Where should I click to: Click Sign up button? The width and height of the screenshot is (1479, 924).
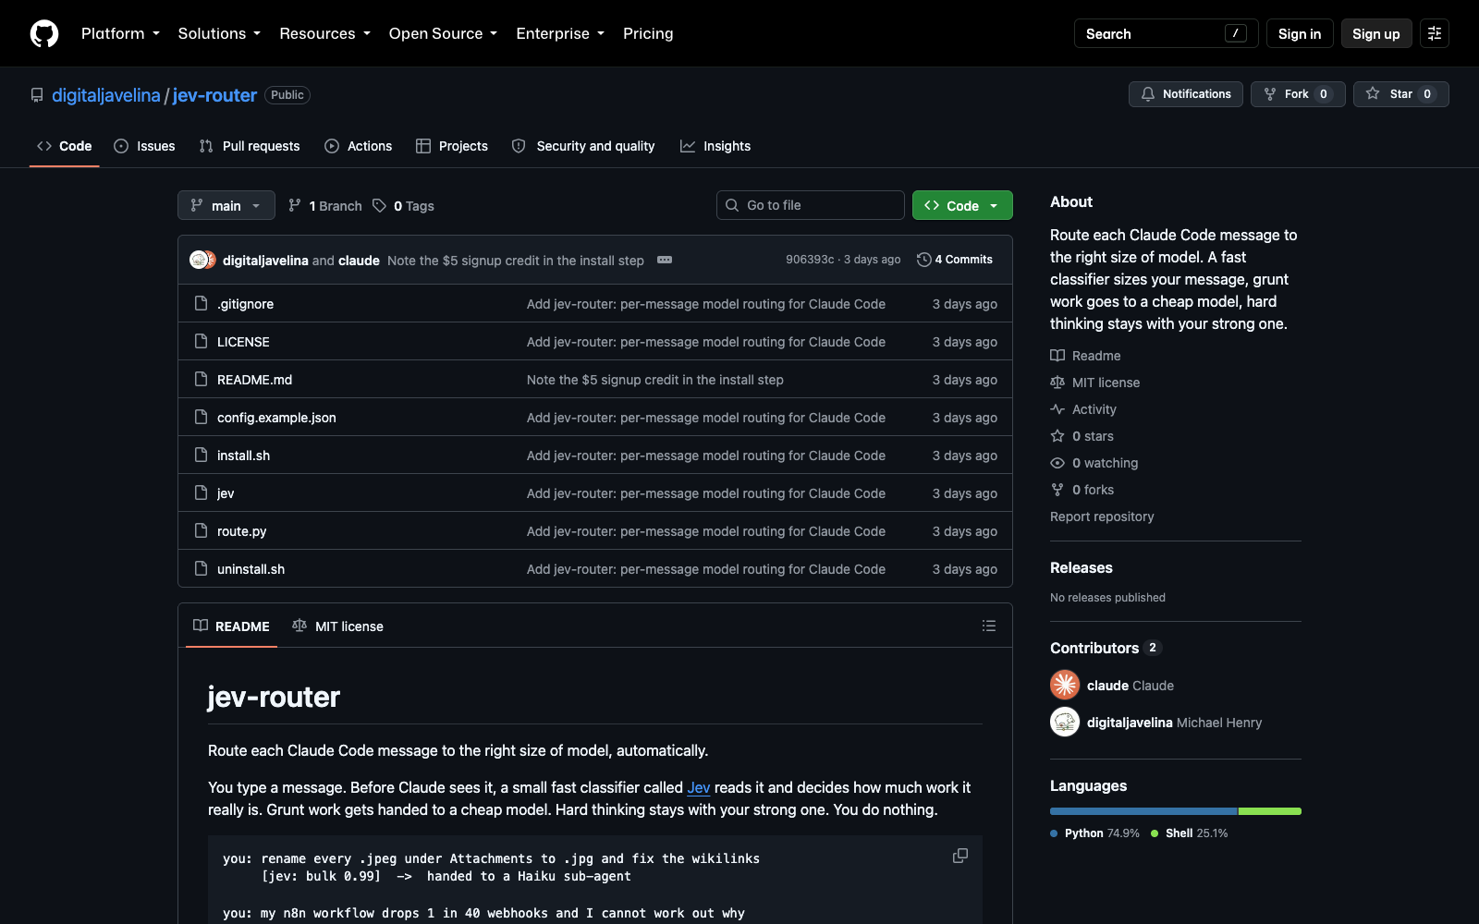pyautogui.click(x=1376, y=33)
